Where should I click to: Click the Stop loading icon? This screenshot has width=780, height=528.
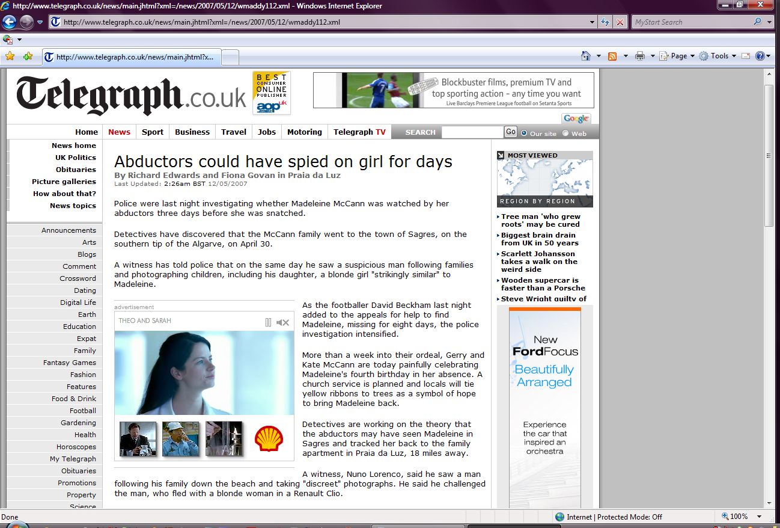tap(620, 22)
